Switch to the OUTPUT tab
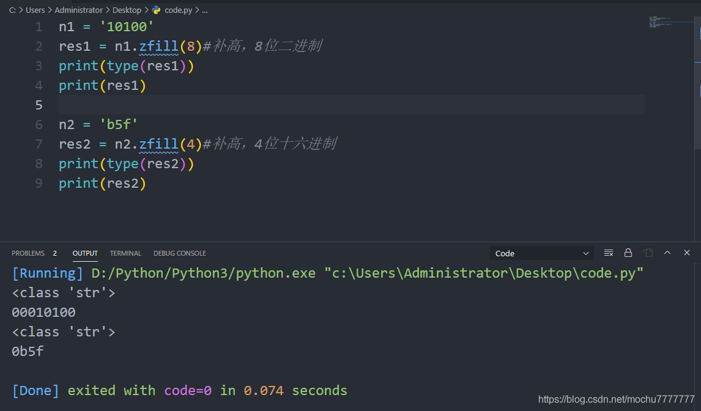Screen dimensions: 701x411 tap(85, 253)
